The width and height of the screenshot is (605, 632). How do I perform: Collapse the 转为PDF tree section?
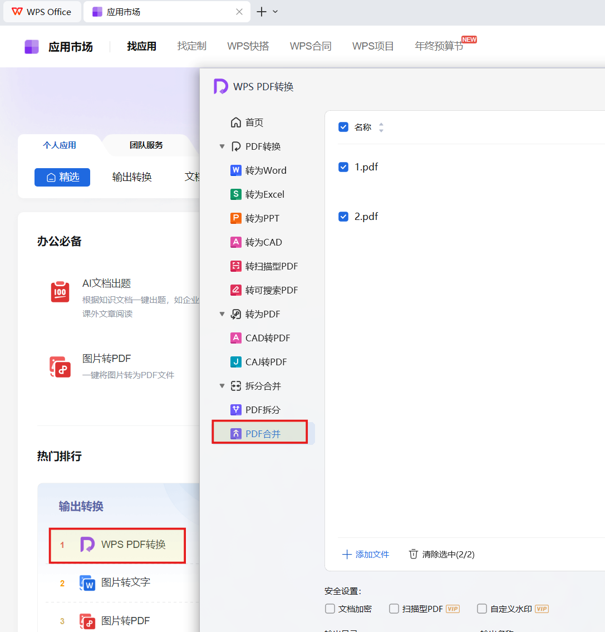point(222,314)
